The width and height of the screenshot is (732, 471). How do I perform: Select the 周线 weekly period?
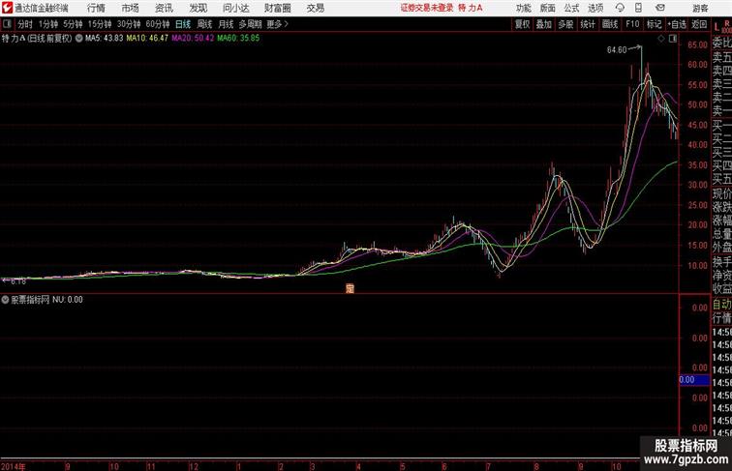coord(204,24)
